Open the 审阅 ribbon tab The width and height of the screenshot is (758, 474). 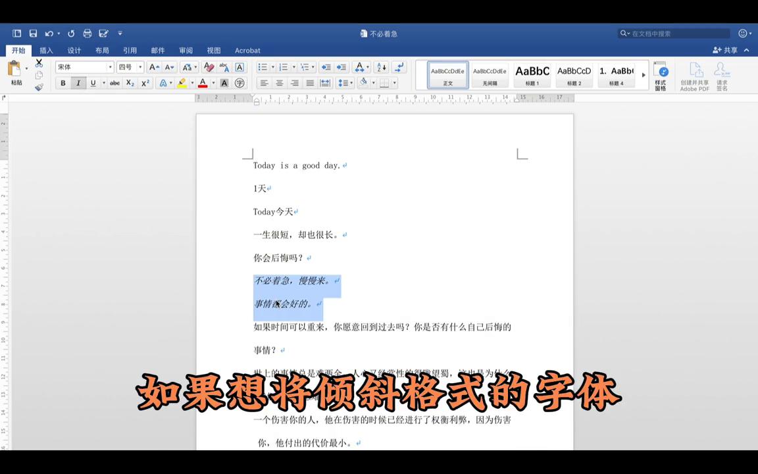click(186, 51)
